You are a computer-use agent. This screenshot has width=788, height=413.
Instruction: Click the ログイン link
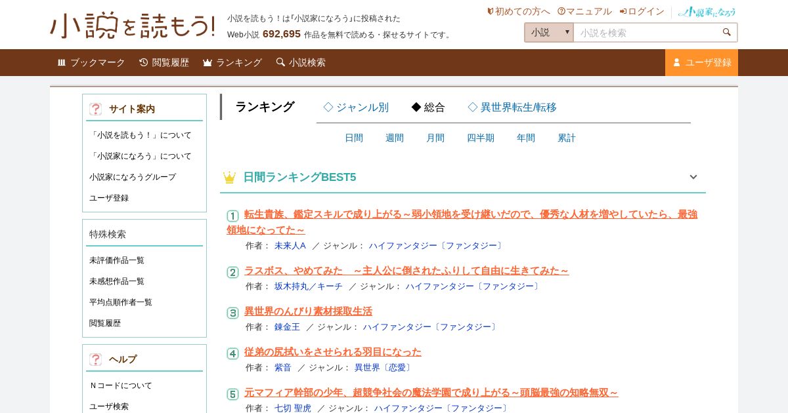pos(642,11)
